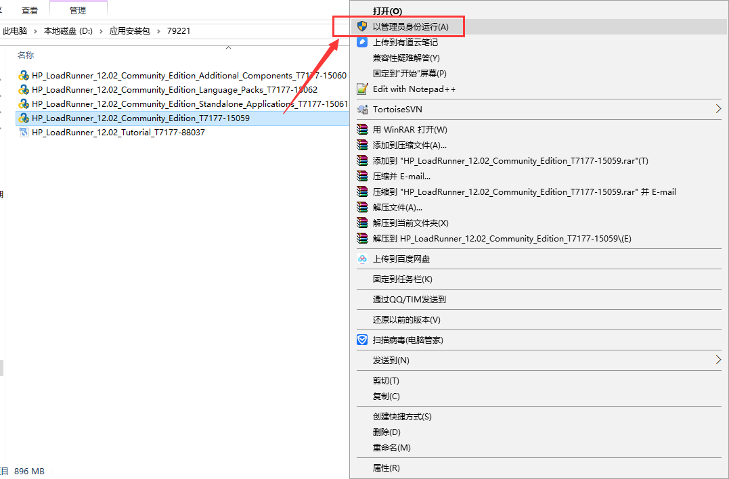Click the WinRAR icon beside 用 WinRAR 打开(W)

[x=362, y=130]
